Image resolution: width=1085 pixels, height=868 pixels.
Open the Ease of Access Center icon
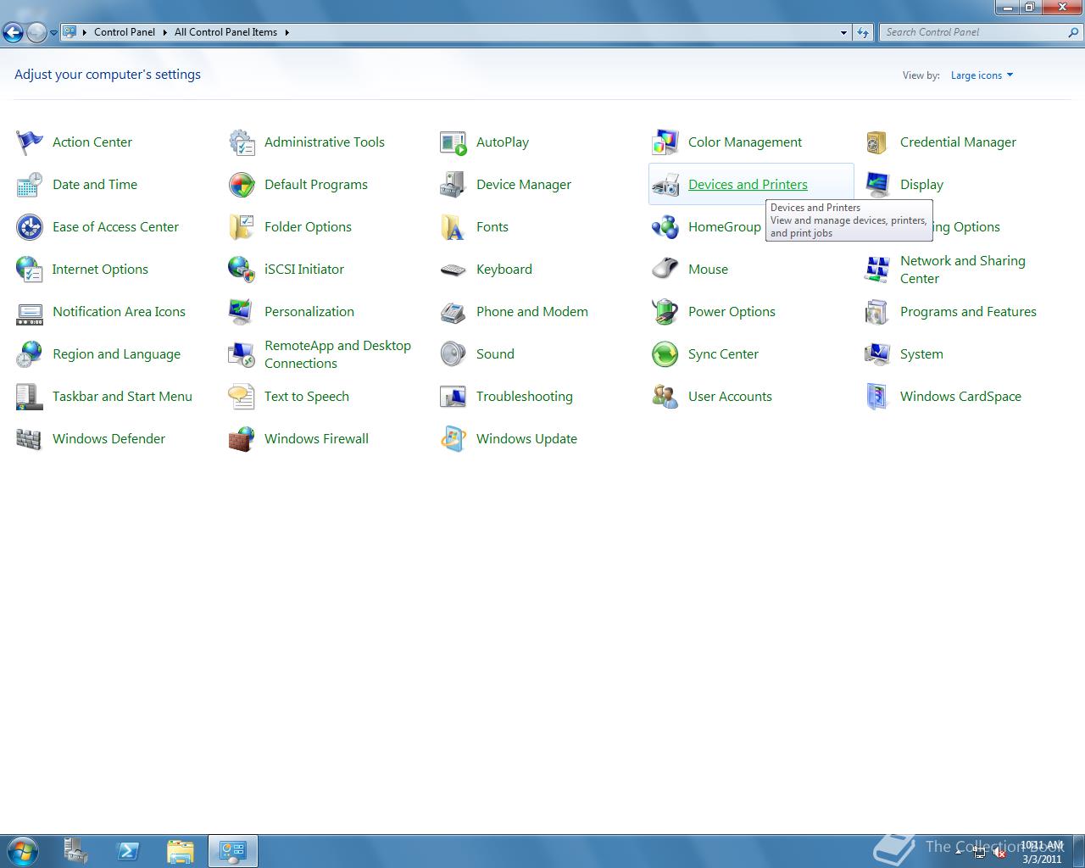30,227
